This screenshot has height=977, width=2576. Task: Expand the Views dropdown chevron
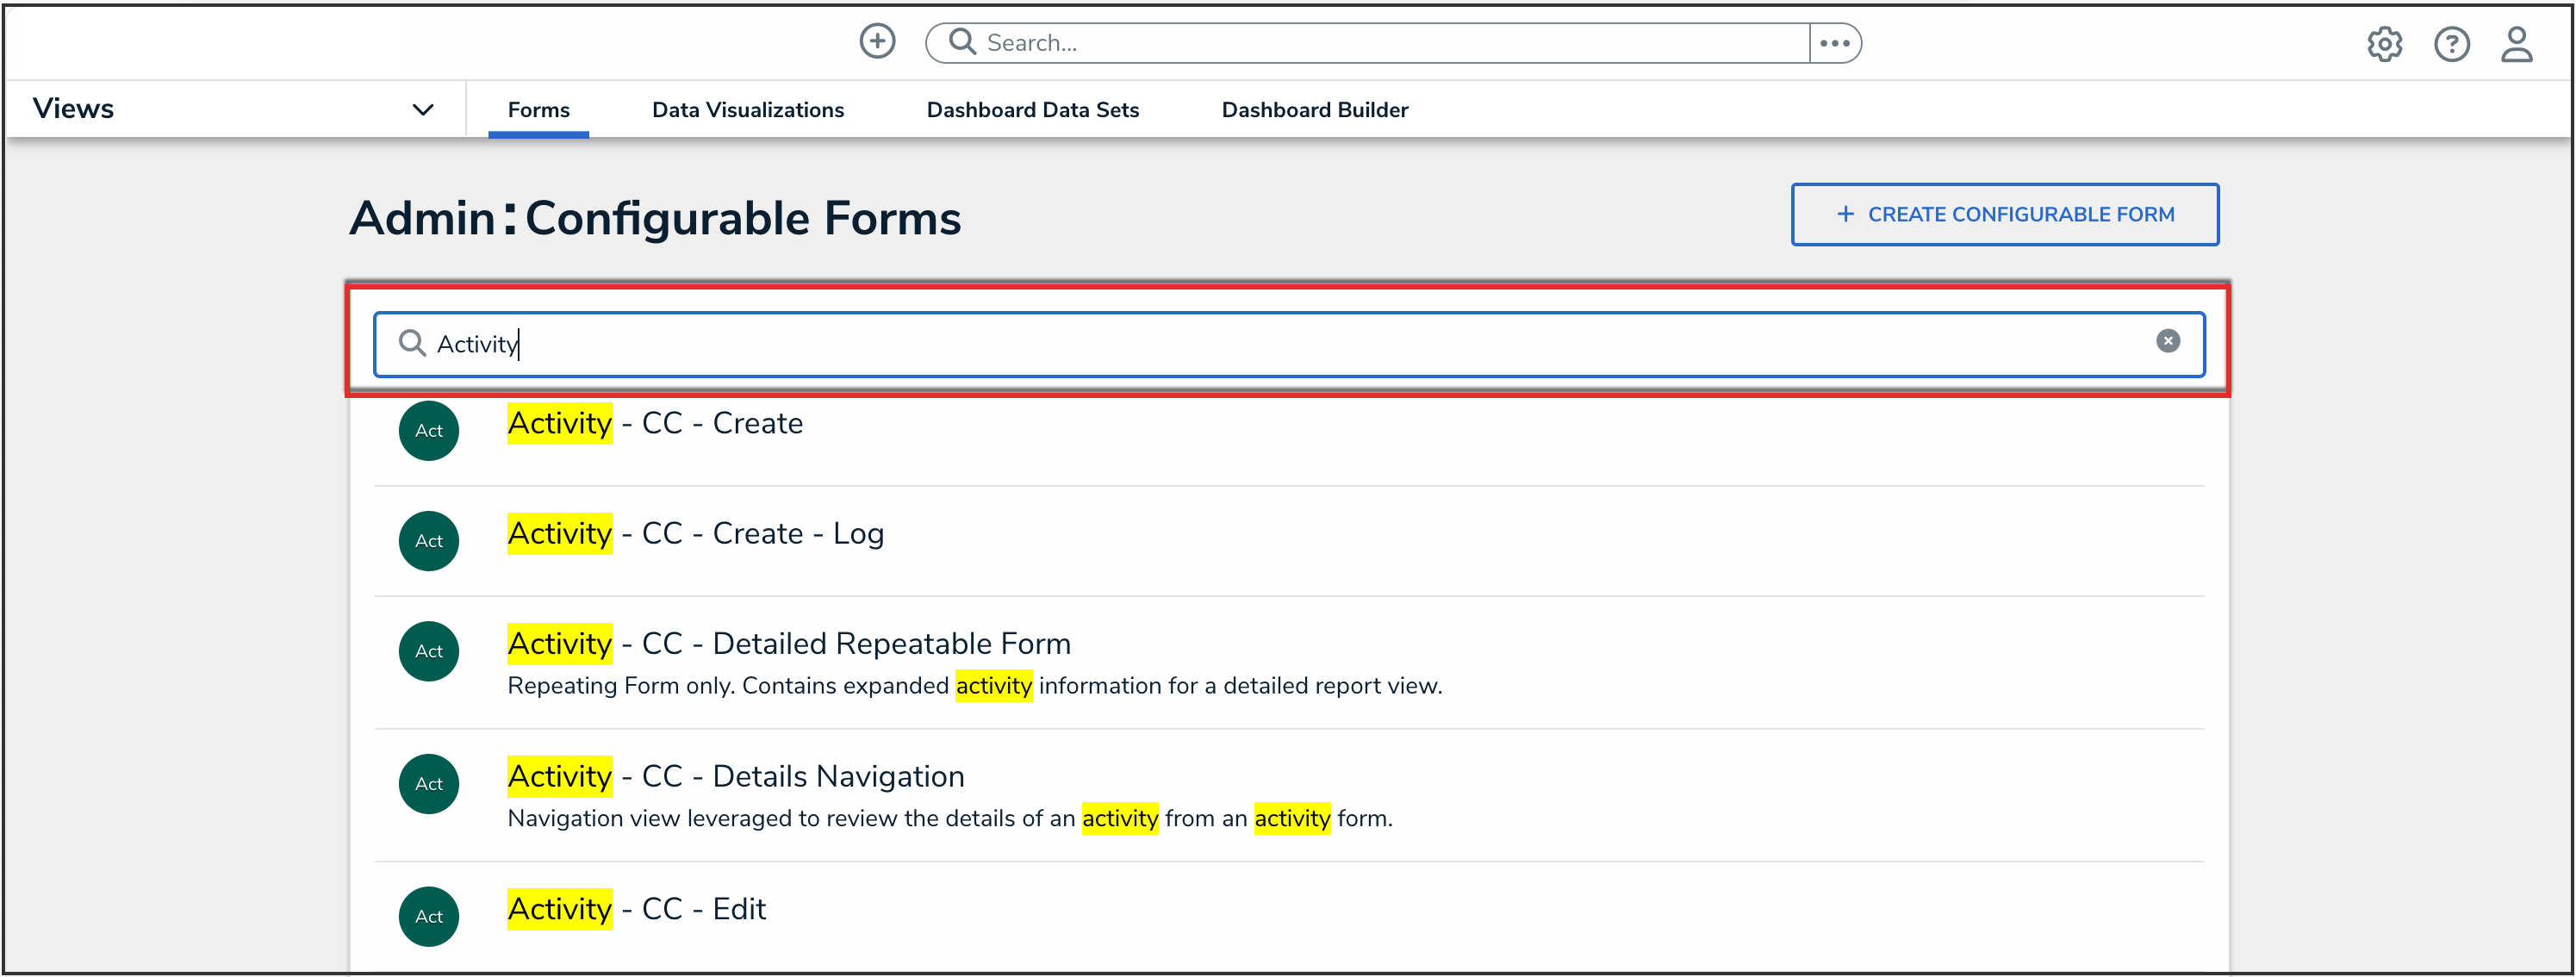(423, 110)
